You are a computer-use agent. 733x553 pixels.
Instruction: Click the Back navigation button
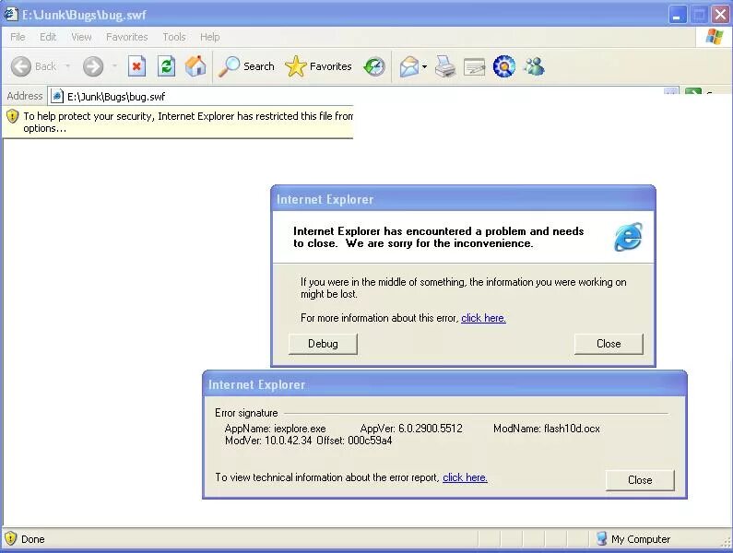click(x=34, y=66)
